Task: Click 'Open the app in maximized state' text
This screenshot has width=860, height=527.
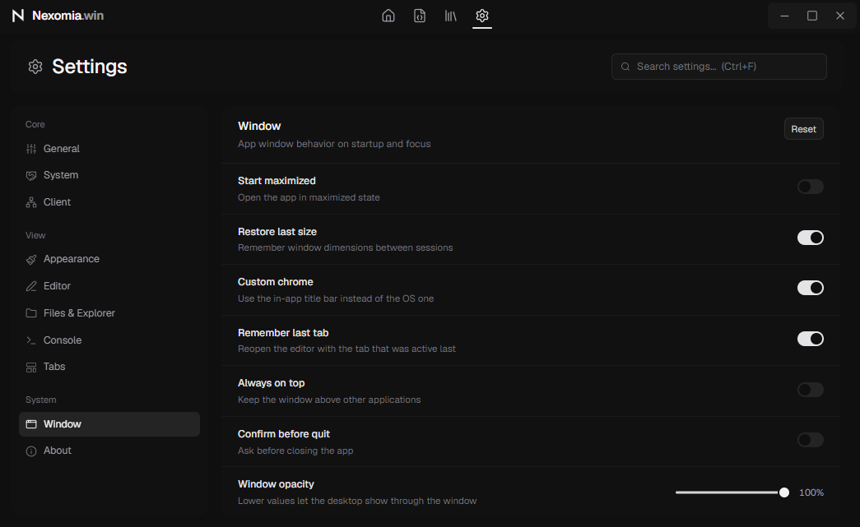Action: click(309, 197)
